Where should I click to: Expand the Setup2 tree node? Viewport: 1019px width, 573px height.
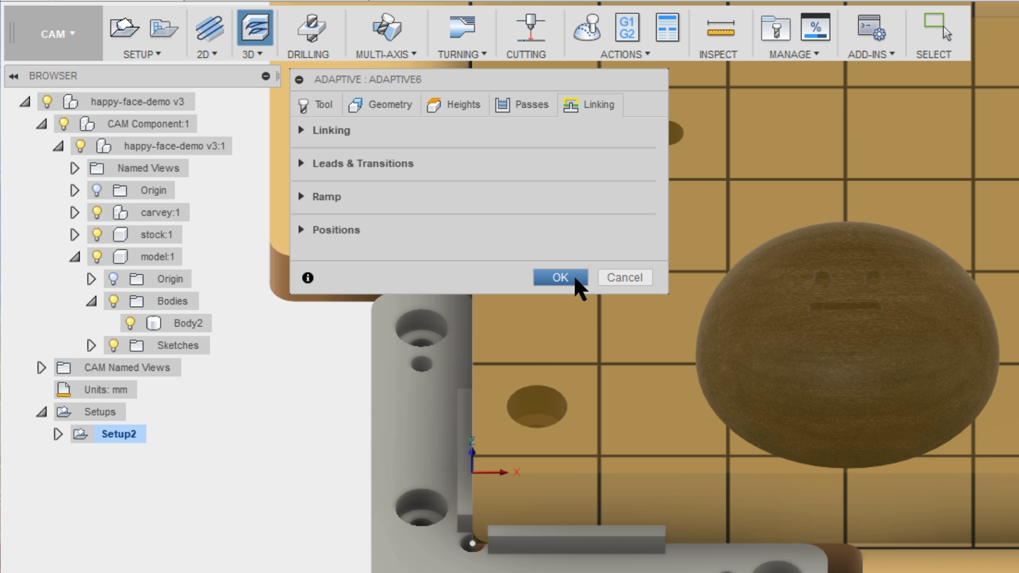point(58,434)
